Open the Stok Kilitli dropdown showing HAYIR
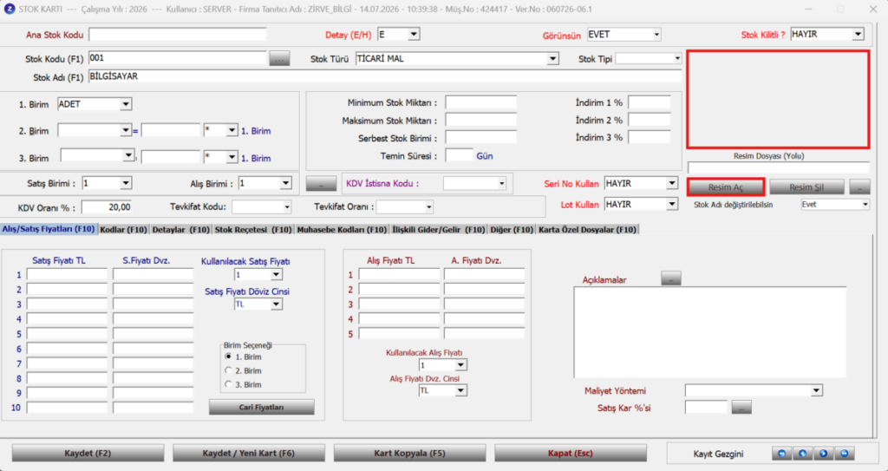Screen dimensions: 888x471 coord(859,35)
